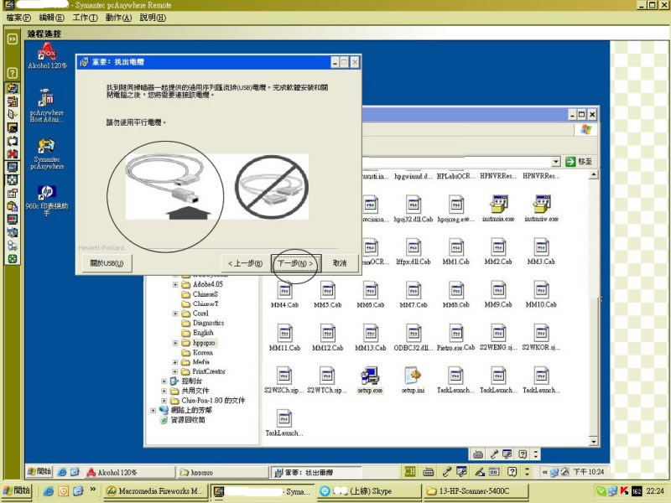Select Korean folder in tree
The image size is (671, 503).
point(197,353)
